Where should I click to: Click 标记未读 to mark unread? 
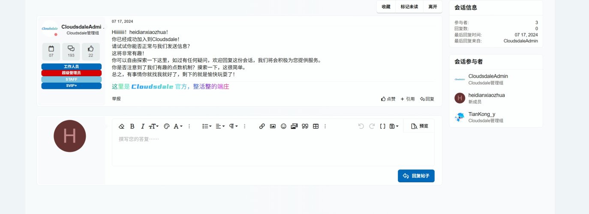pos(409,7)
